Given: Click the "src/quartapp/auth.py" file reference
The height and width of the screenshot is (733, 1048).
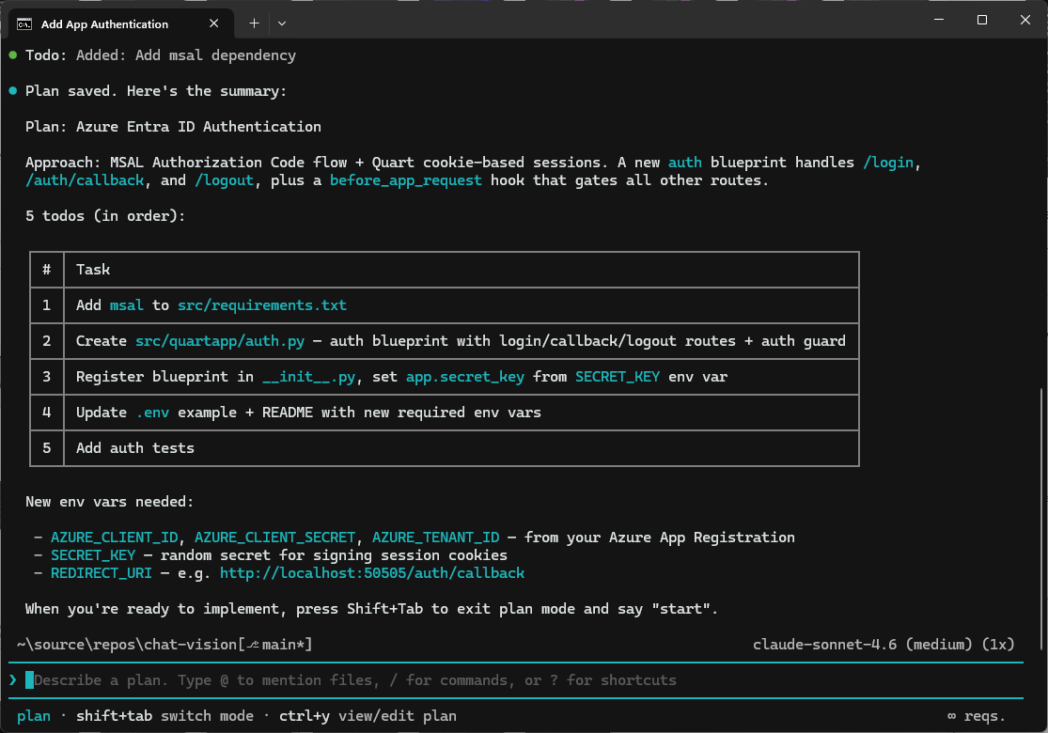Looking at the screenshot, I should pyautogui.click(x=219, y=340).
